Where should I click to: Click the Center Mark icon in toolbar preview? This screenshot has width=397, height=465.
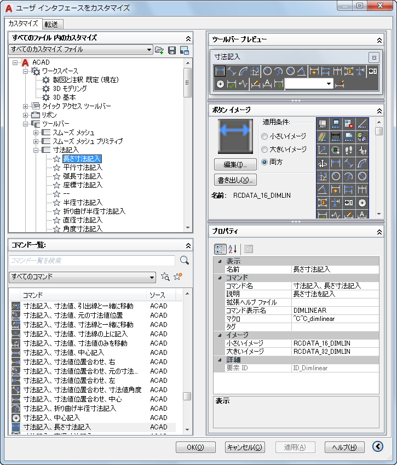pyautogui.click(x=220, y=84)
